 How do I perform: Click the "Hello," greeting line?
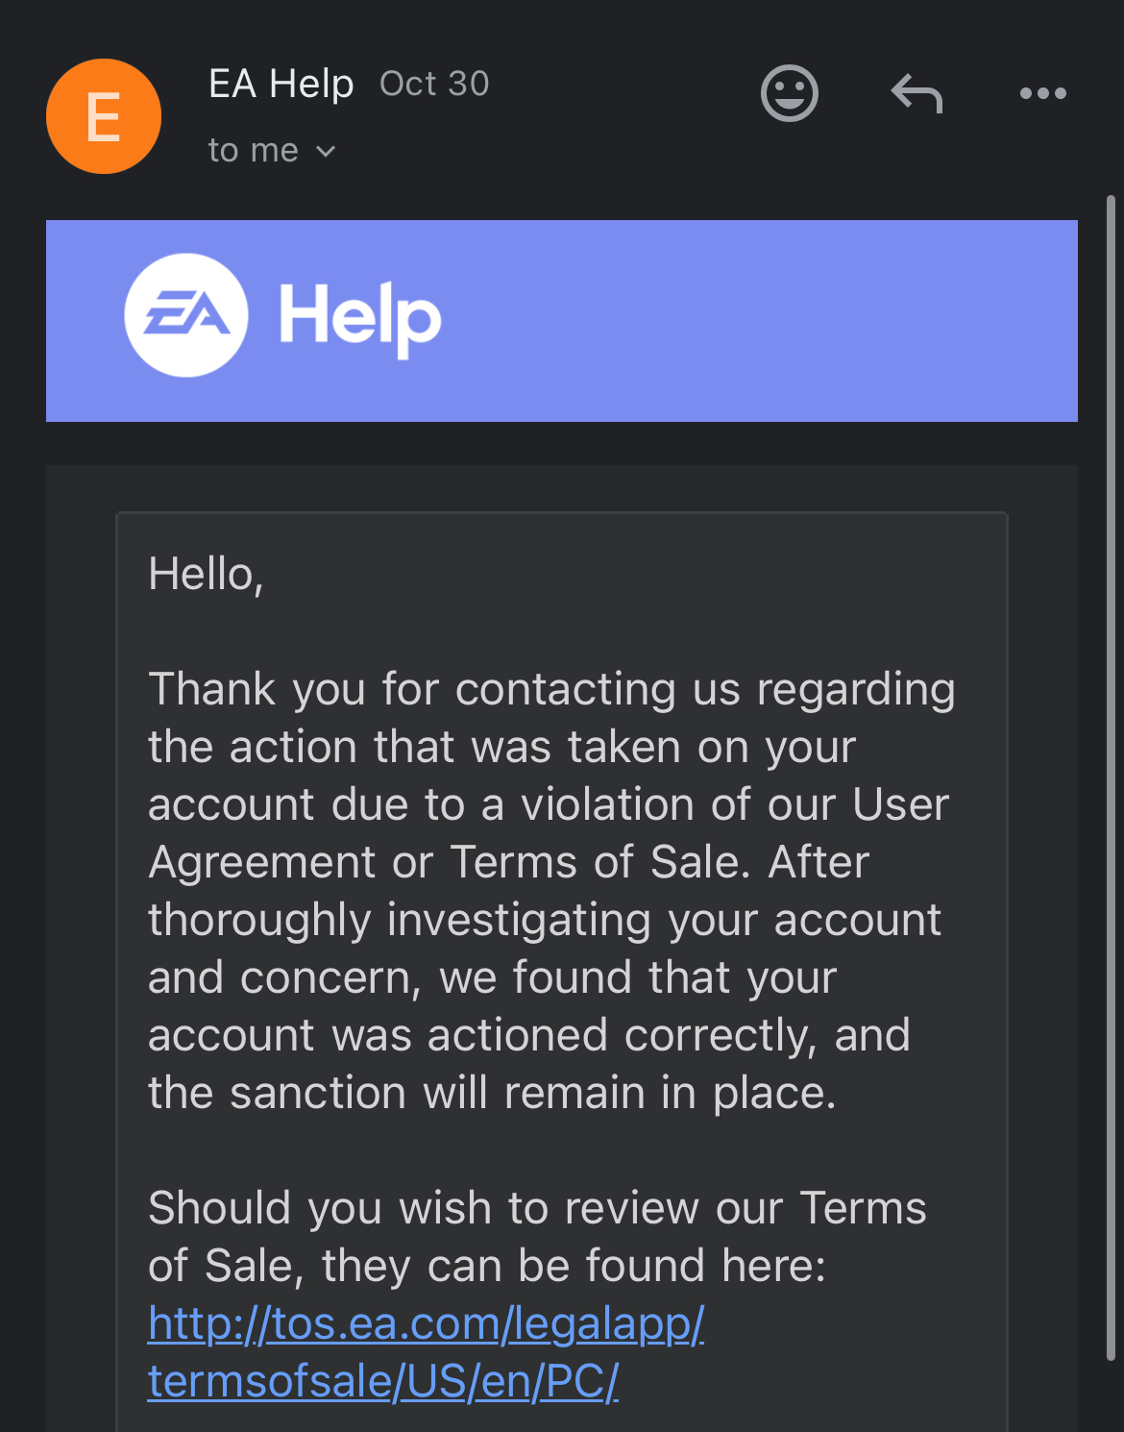(206, 574)
